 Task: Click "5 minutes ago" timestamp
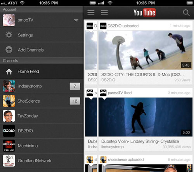(179, 160)
